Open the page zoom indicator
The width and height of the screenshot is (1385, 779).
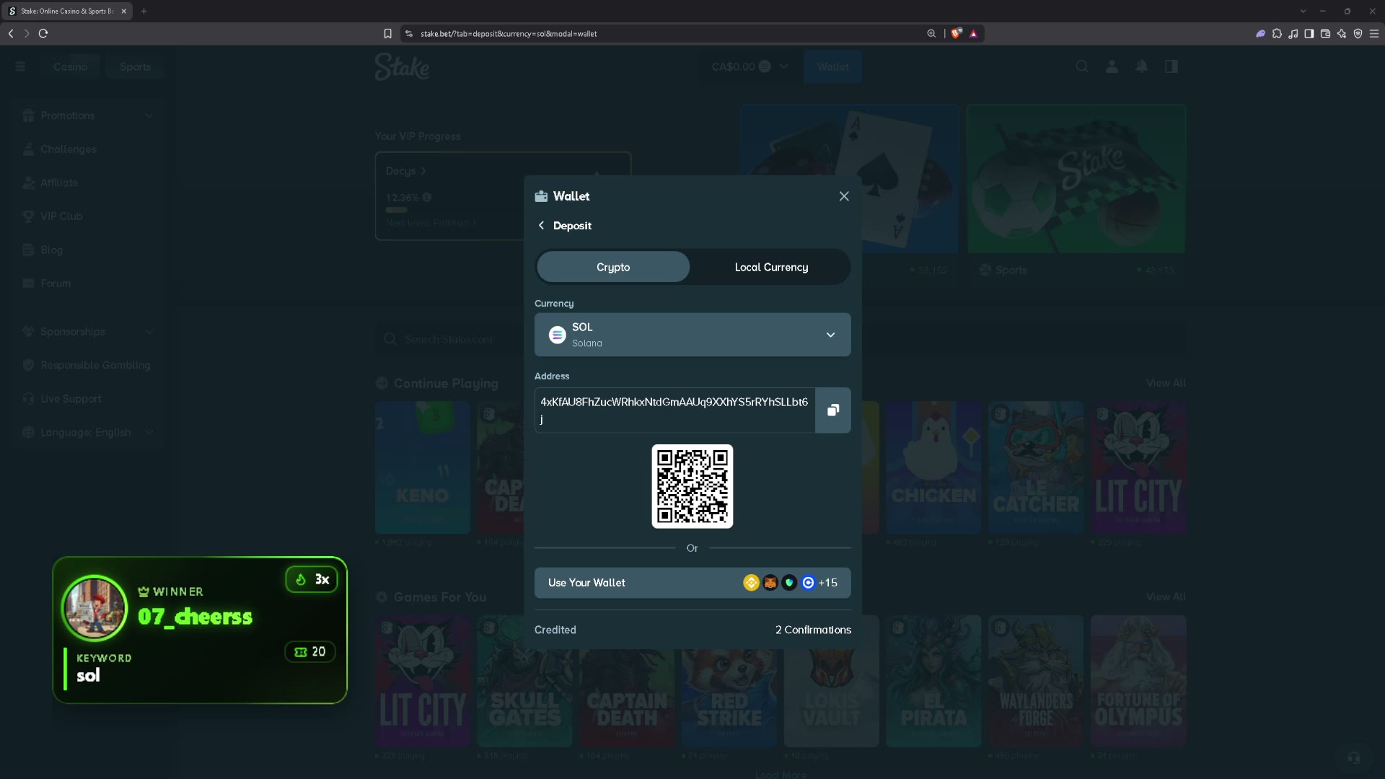[x=931, y=33]
